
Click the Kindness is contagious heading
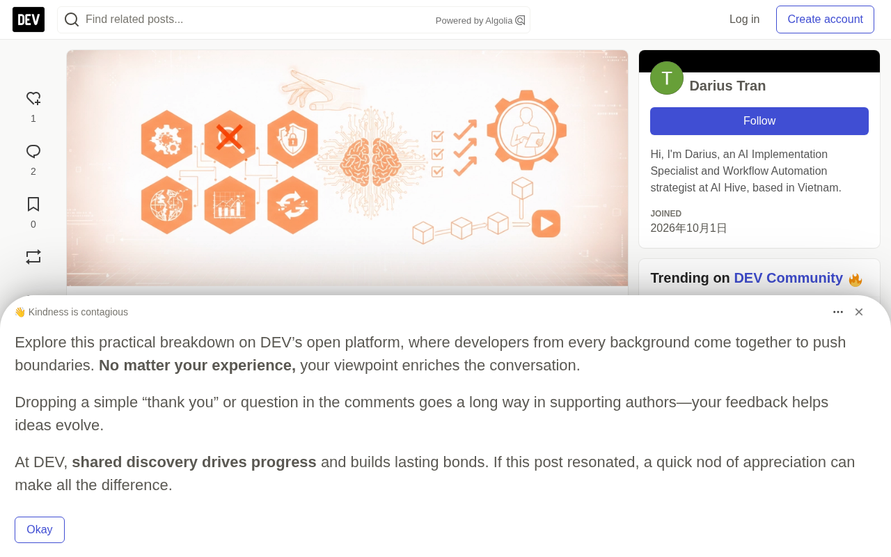pos(71,312)
